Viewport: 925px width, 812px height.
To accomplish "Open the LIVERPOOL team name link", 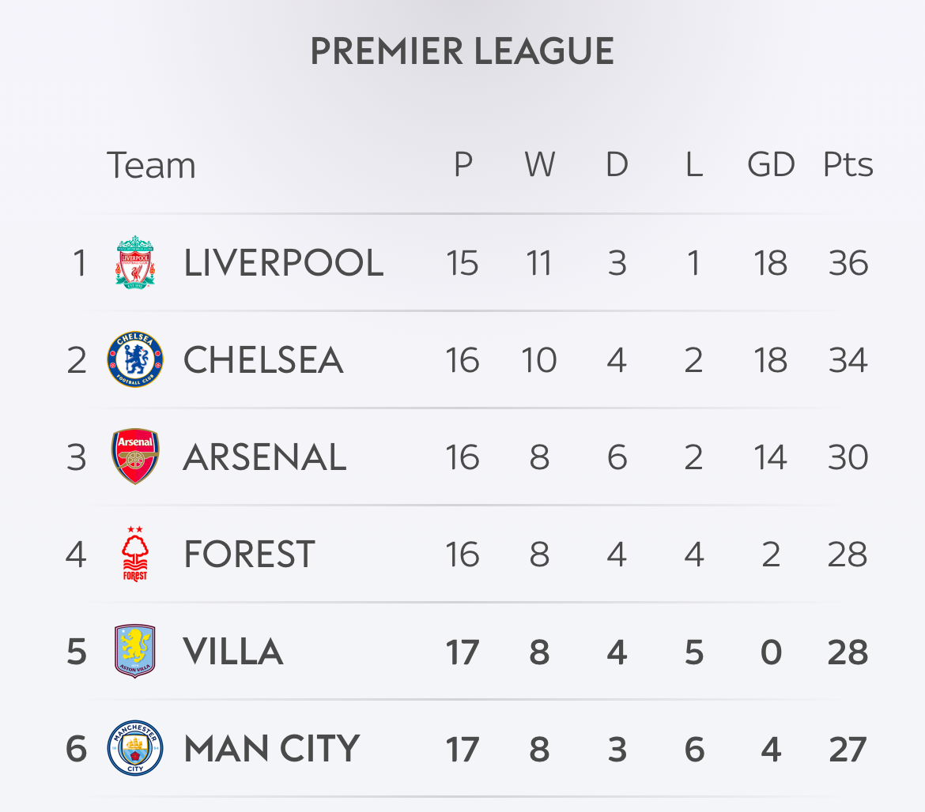I will [283, 262].
